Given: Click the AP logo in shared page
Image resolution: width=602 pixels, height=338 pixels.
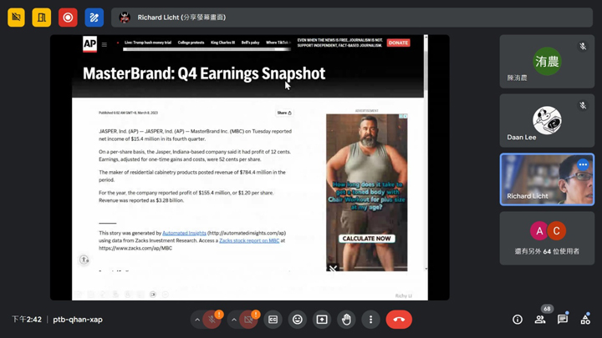Looking at the screenshot, I should (x=89, y=44).
